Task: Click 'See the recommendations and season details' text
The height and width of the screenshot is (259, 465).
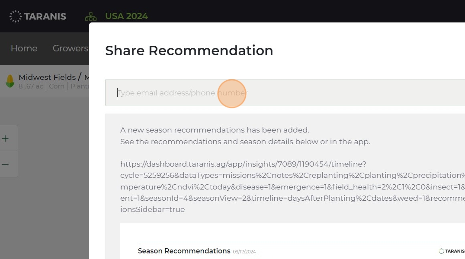Action: (x=245, y=142)
